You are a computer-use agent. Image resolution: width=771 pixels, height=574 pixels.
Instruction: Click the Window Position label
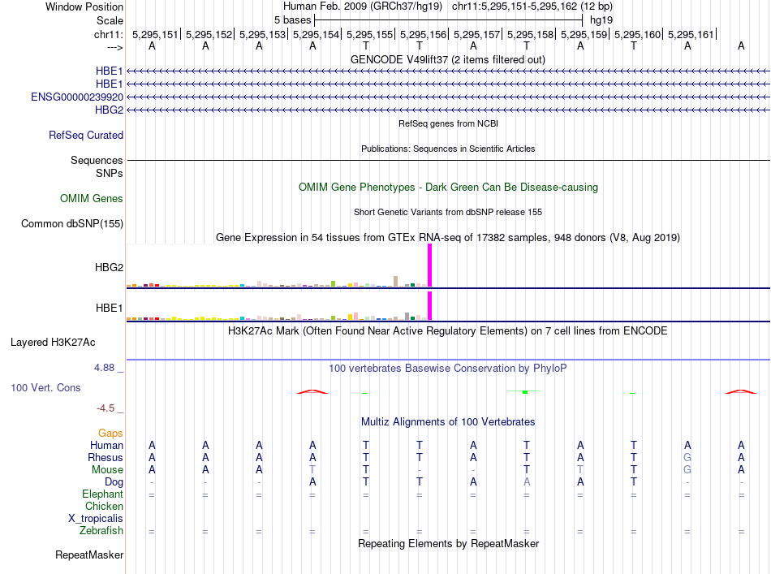[84, 6]
